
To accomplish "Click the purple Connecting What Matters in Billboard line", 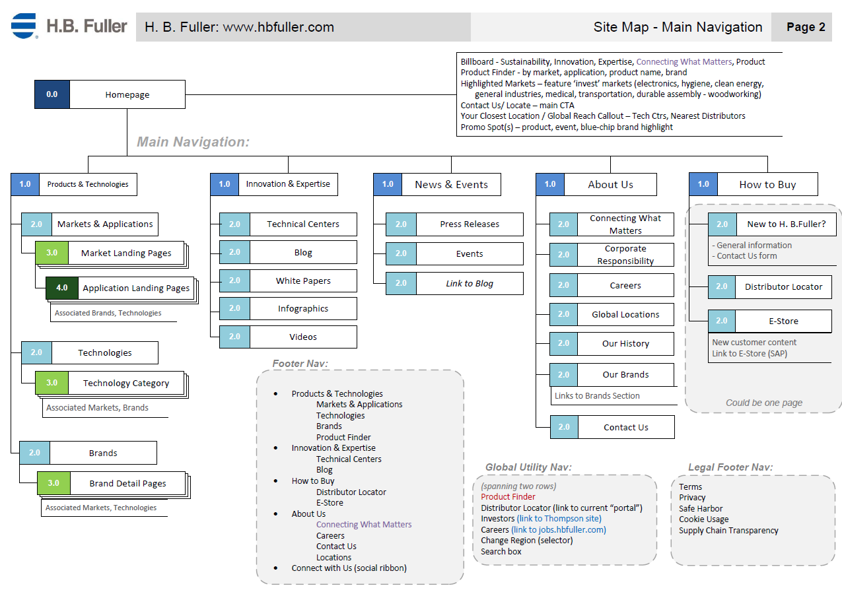I will click(684, 62).
